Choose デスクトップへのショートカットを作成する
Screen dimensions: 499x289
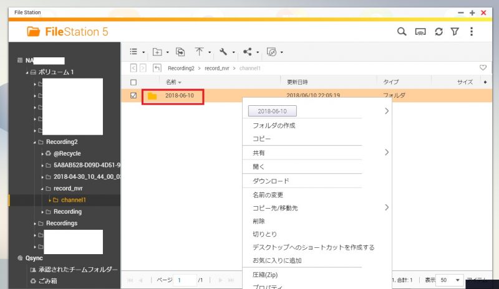pos(314,247)
